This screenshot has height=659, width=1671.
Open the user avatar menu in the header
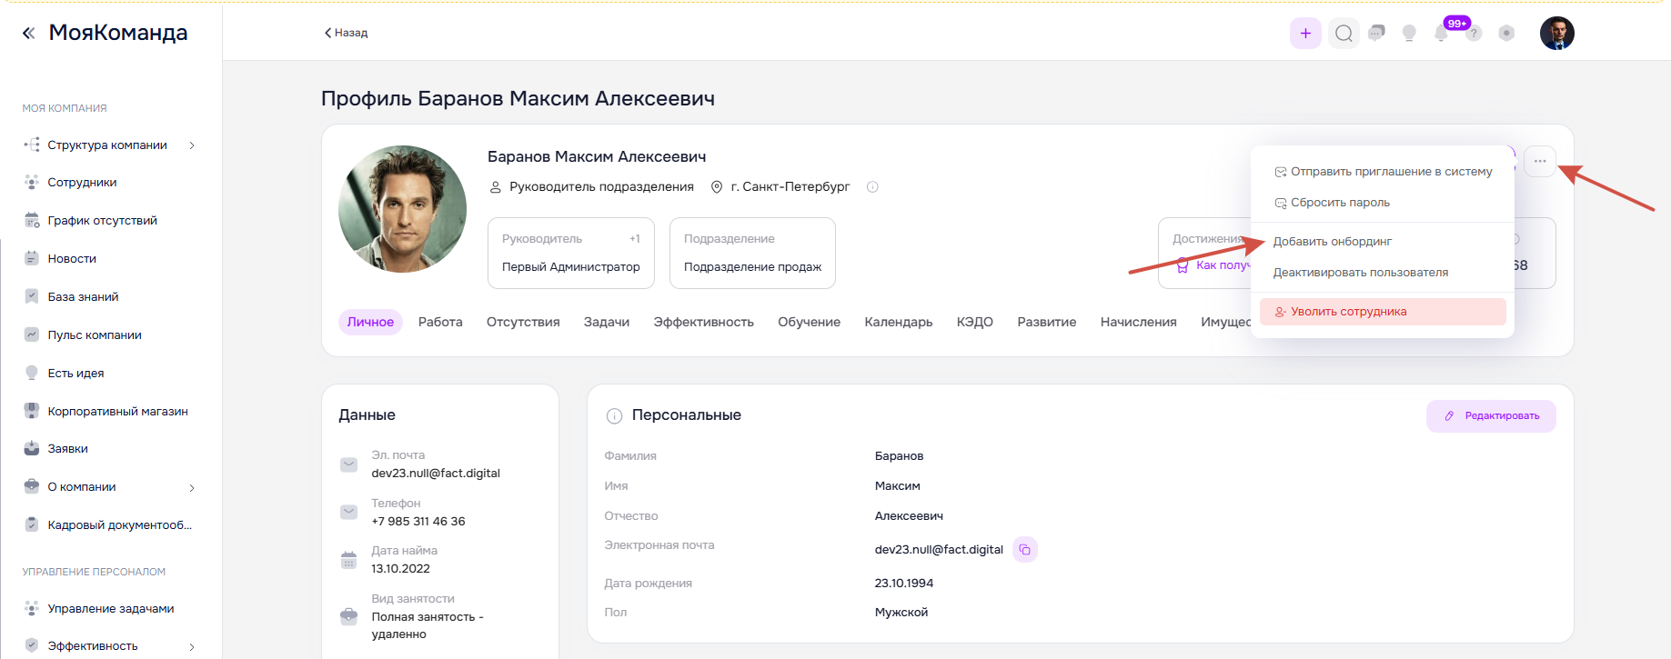click(x=1556, y=34)
